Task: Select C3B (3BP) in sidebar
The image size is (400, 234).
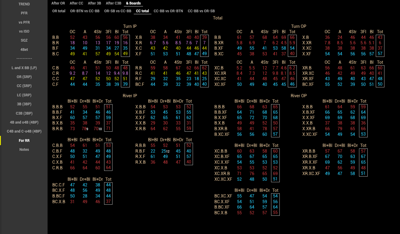Action: tap(24, 113)
